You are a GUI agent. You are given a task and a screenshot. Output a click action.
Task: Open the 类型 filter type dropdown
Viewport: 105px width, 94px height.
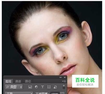click(x=14, y=87)
